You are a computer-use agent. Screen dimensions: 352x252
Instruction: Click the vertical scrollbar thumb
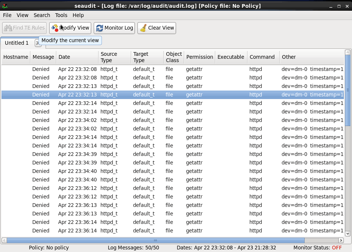click(348, 91)
